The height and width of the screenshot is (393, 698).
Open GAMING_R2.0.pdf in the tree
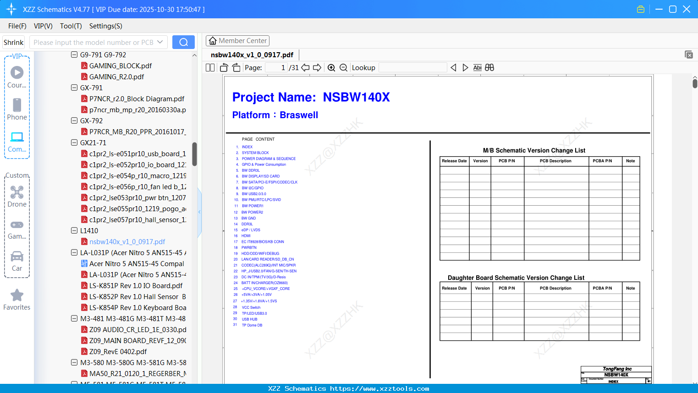click(116, 76)
